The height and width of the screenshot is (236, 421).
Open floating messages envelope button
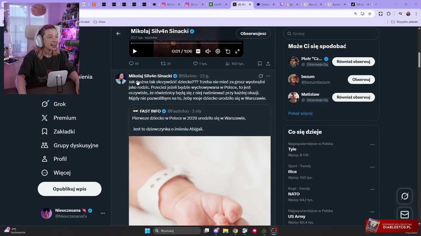(405, 215)
